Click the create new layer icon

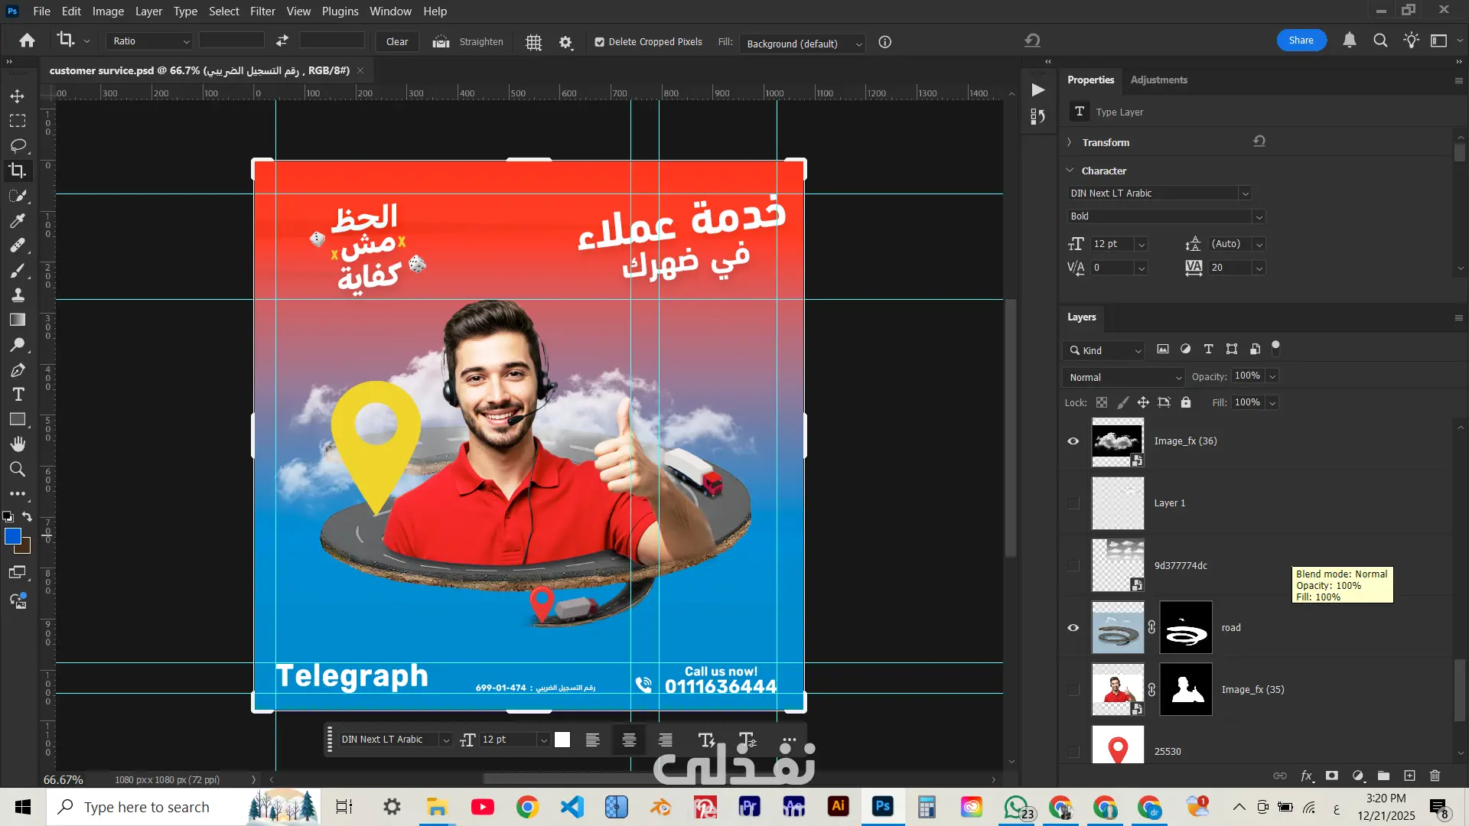[x=1409, y=776]
